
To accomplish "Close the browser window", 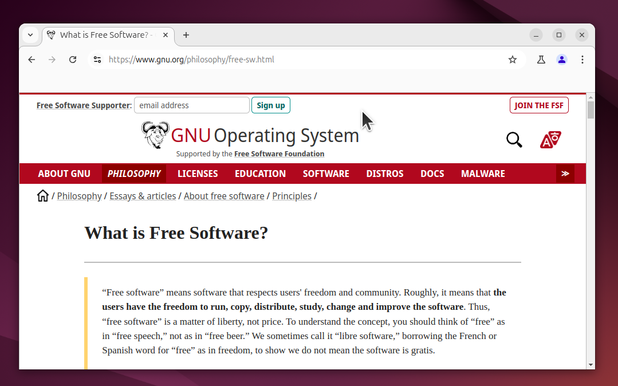I will pos(582,35).
